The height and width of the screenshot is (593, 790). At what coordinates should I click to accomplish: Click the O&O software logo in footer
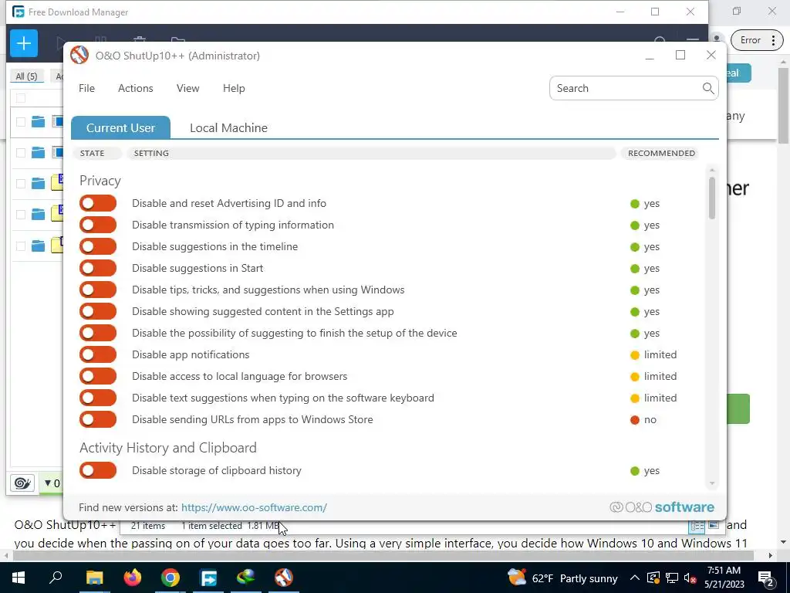pos(661,507)
